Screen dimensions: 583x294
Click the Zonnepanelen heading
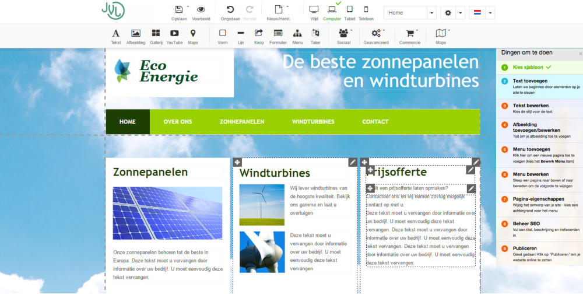[x=150, y=172]
